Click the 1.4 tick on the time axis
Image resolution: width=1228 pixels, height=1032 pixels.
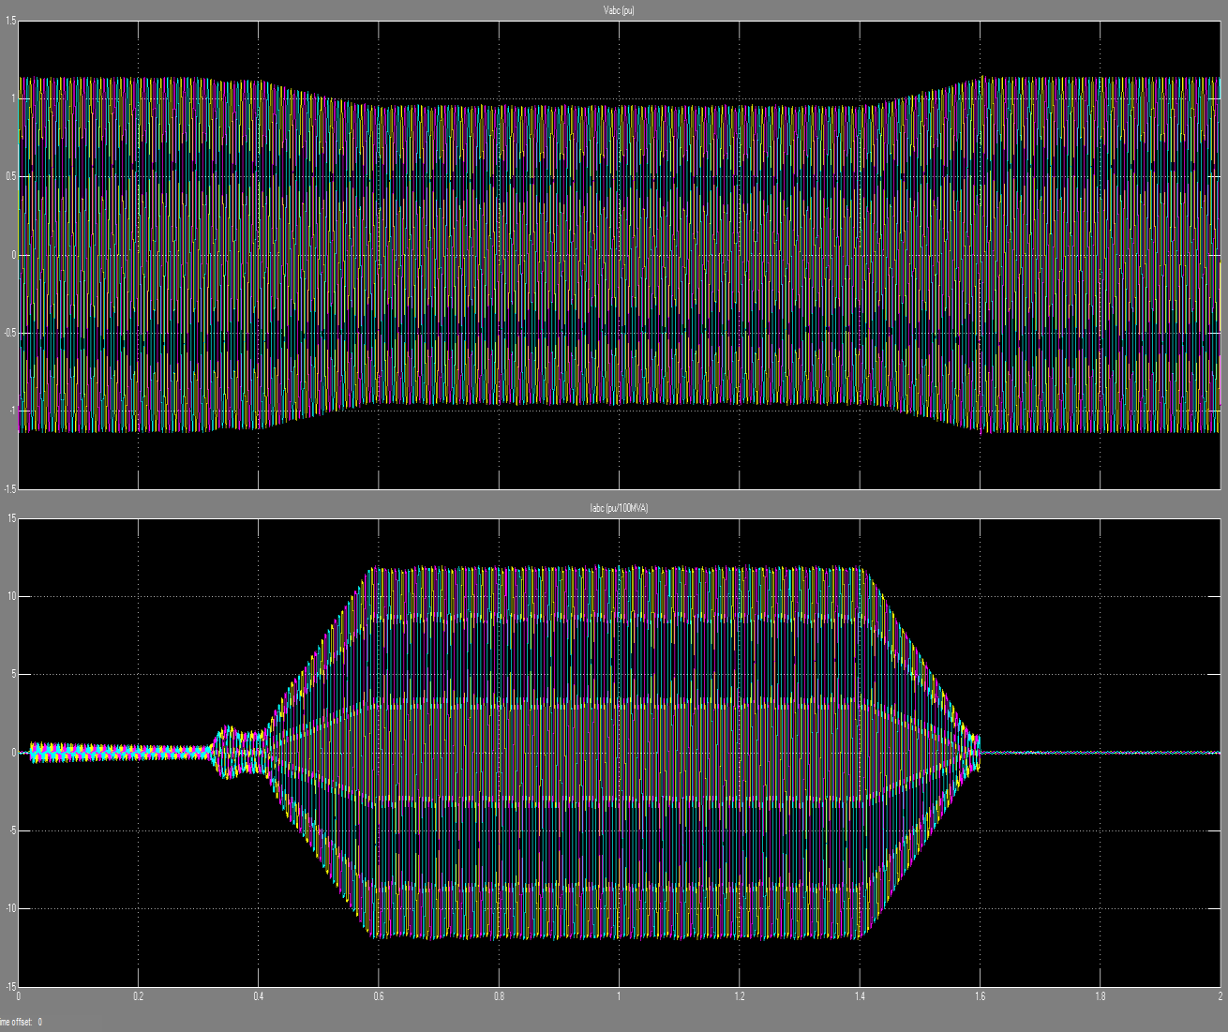(860, 996)
